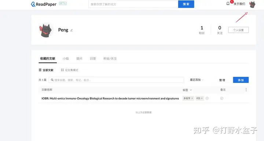Edit the name Peng with pencil icon
Viewport: 264px width, 141px height.
(x=71, y=30)
